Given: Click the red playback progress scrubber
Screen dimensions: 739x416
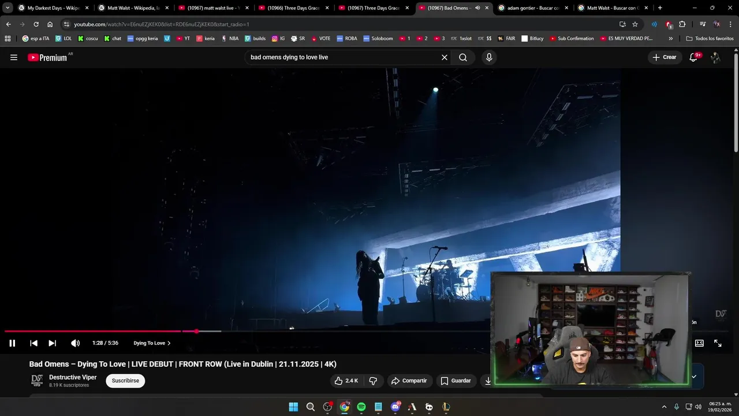Looking at the screenshot, I should pyautogui.click(x=196, y=331).
